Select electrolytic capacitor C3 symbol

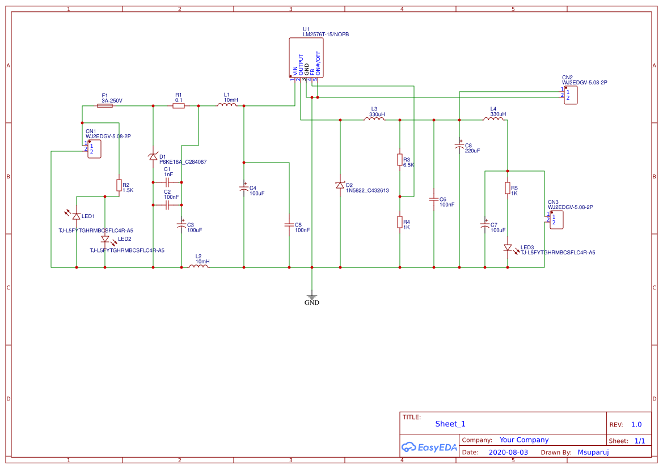(x=181, y=225)
